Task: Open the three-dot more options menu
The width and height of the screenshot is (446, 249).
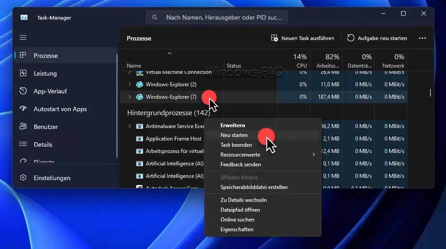Action: point(422,38)
